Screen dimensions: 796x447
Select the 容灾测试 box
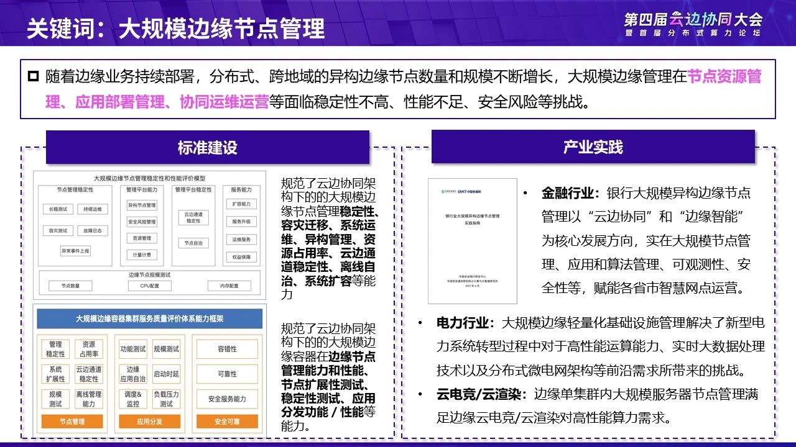click(58, 230)
